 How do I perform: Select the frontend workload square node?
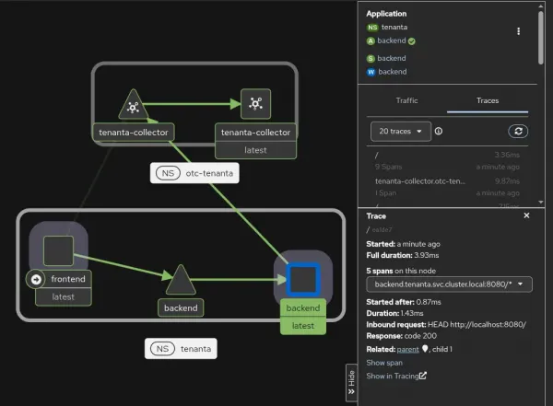pos(59,250)
